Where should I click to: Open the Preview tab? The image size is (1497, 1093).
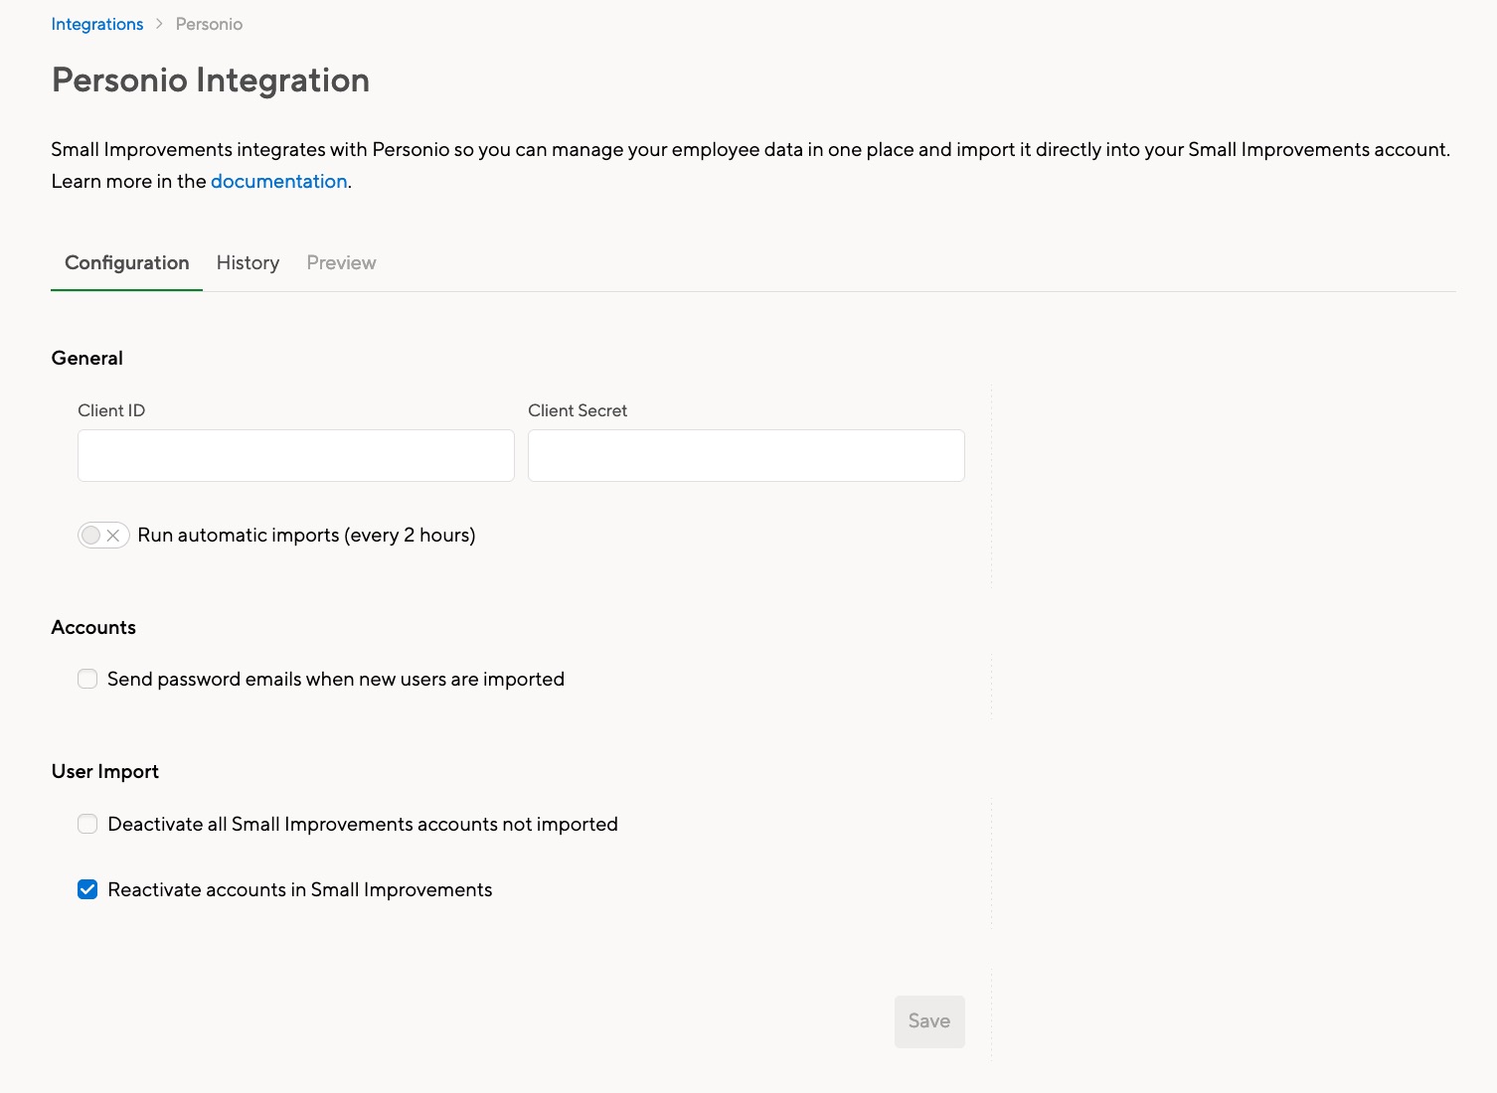[x=340, y=262]
